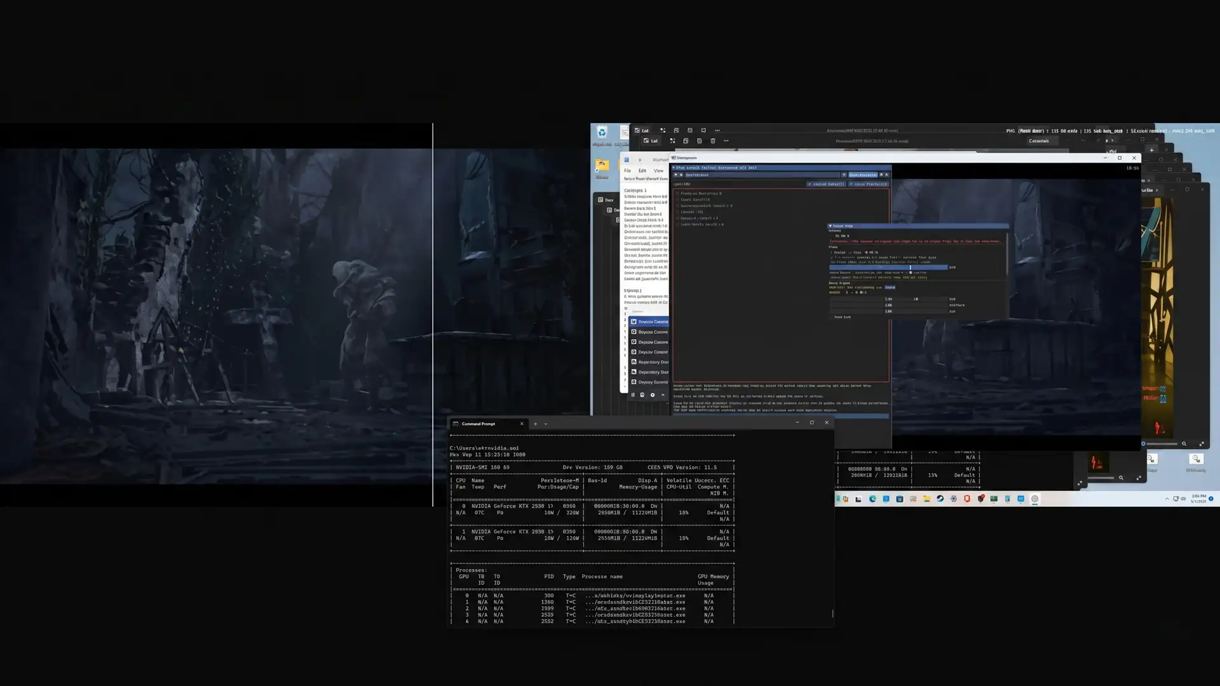Open the Recycle Bin desktop icon
1220x686 pixels.
point(602,132)
